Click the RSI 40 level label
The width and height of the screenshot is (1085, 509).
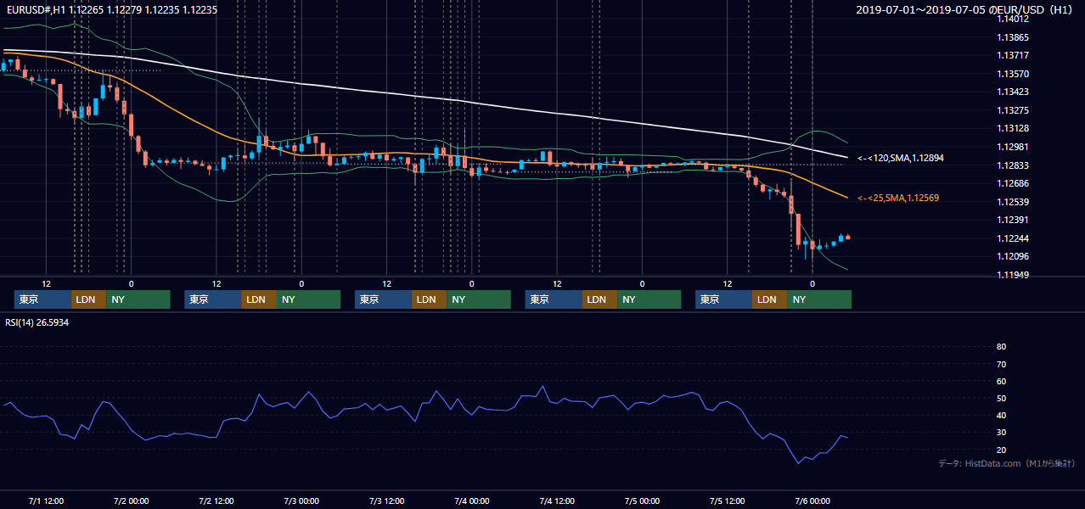coord(1001,416)
